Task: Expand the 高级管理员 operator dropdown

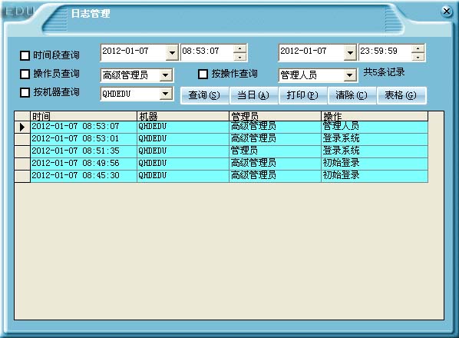Action: pos(166,75)
